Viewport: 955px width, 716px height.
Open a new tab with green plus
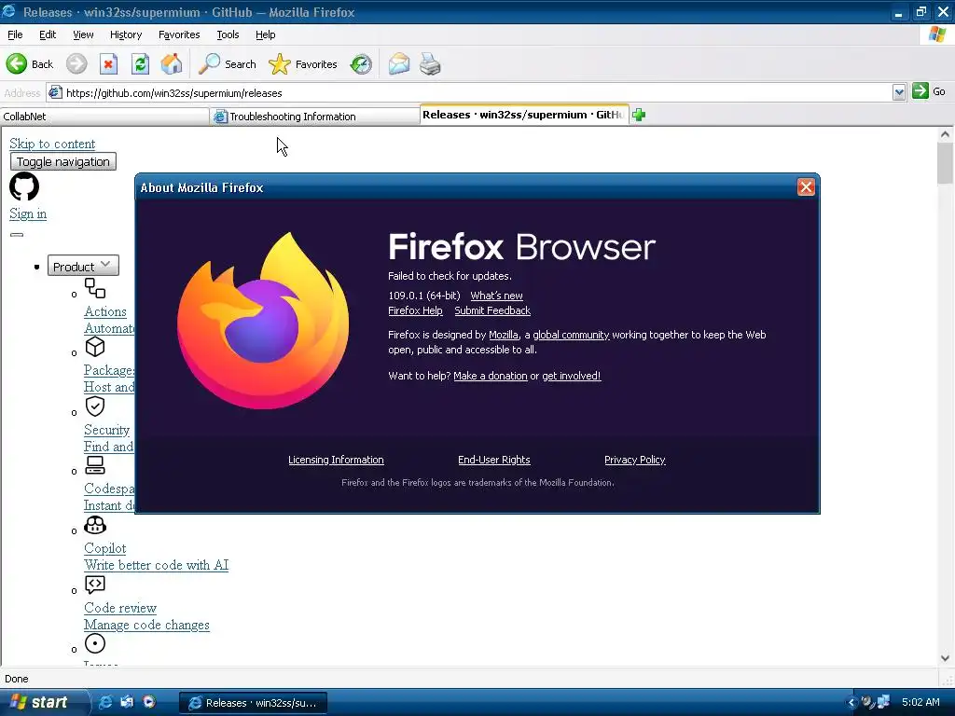[x=638, y=115]
